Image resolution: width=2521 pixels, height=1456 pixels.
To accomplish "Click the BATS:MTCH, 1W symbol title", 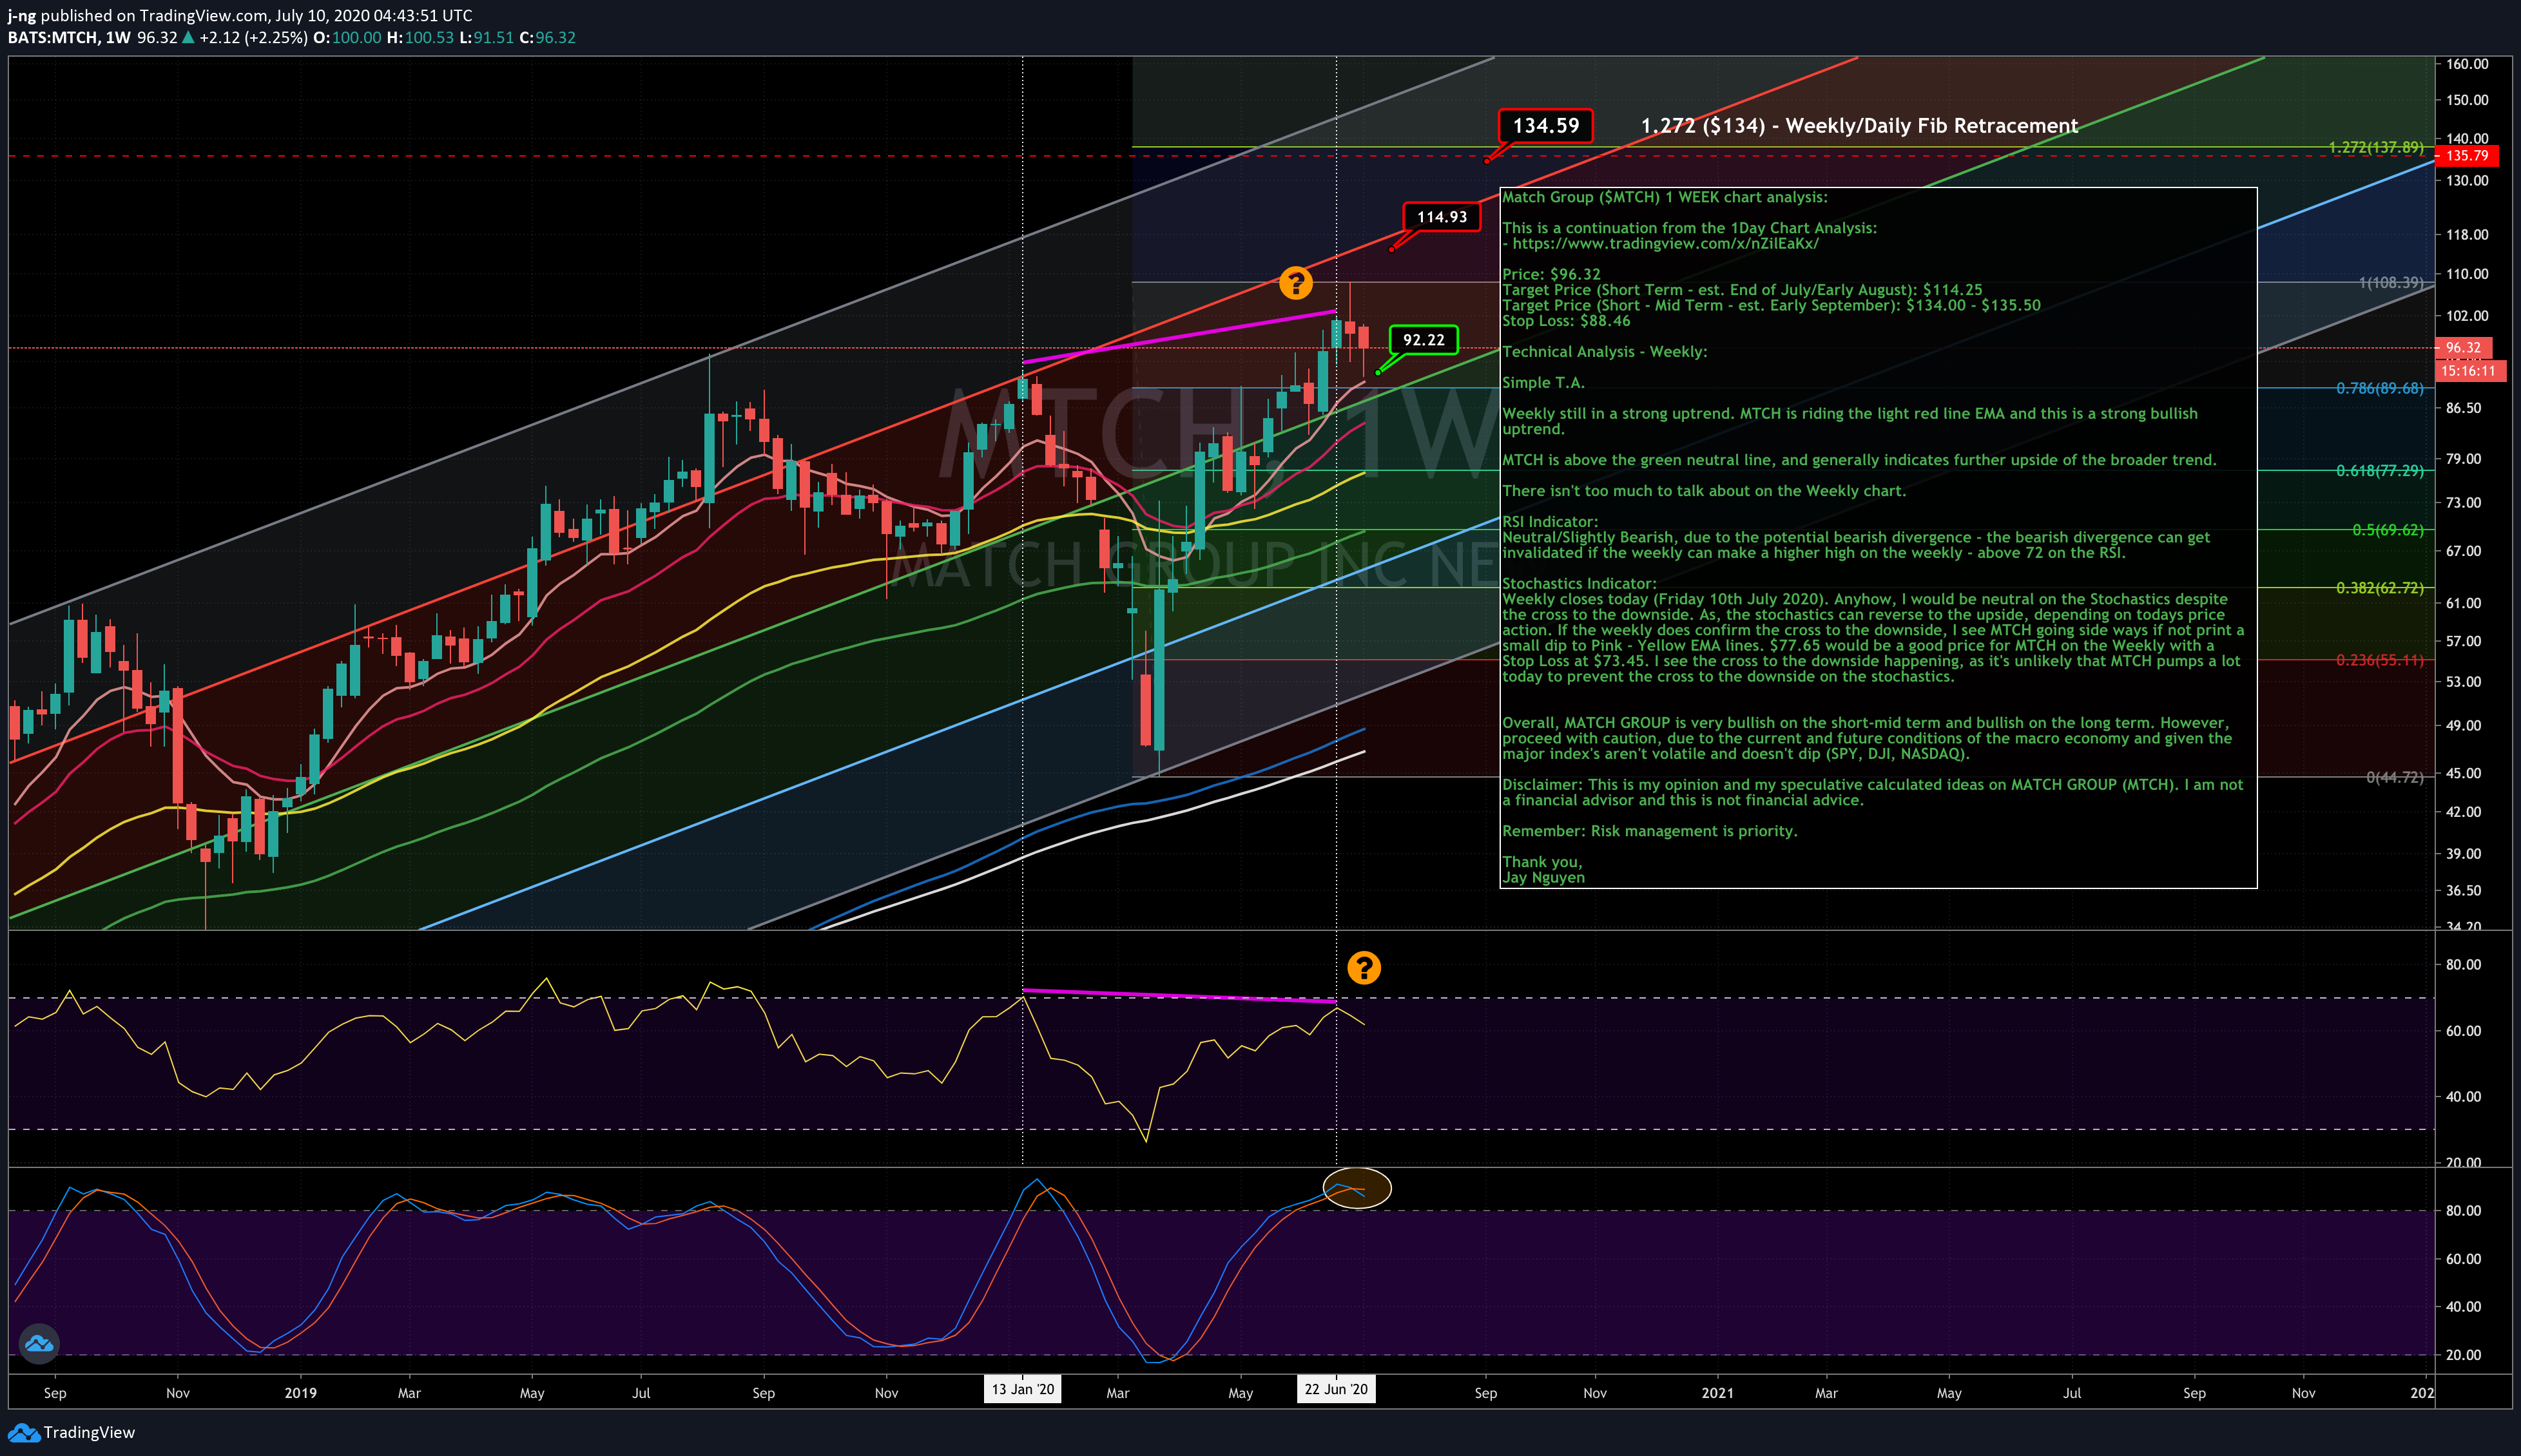I will click(x=69, y=37).
